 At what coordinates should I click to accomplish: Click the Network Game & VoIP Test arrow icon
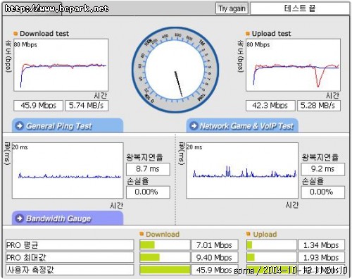[x=194, y=125]
